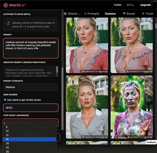Screen dimensions: 157x153
Task: Click the "NEGATIVE PROMPT / REMOVE FROM PHOTO" heading
Action: coord(24,62)
